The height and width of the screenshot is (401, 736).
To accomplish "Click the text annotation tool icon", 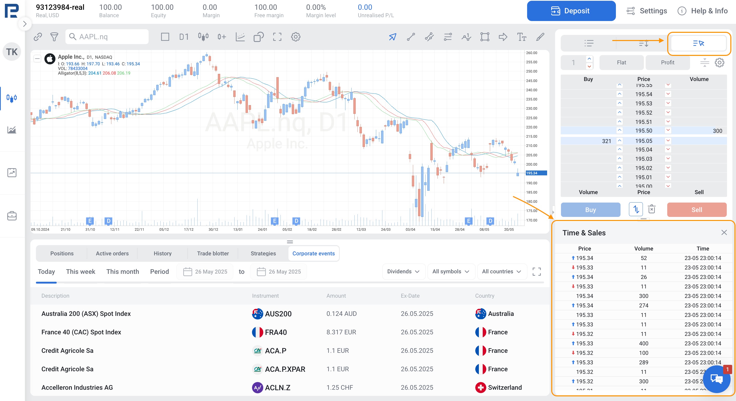I will pyautogui.click(x=521, y=37).
